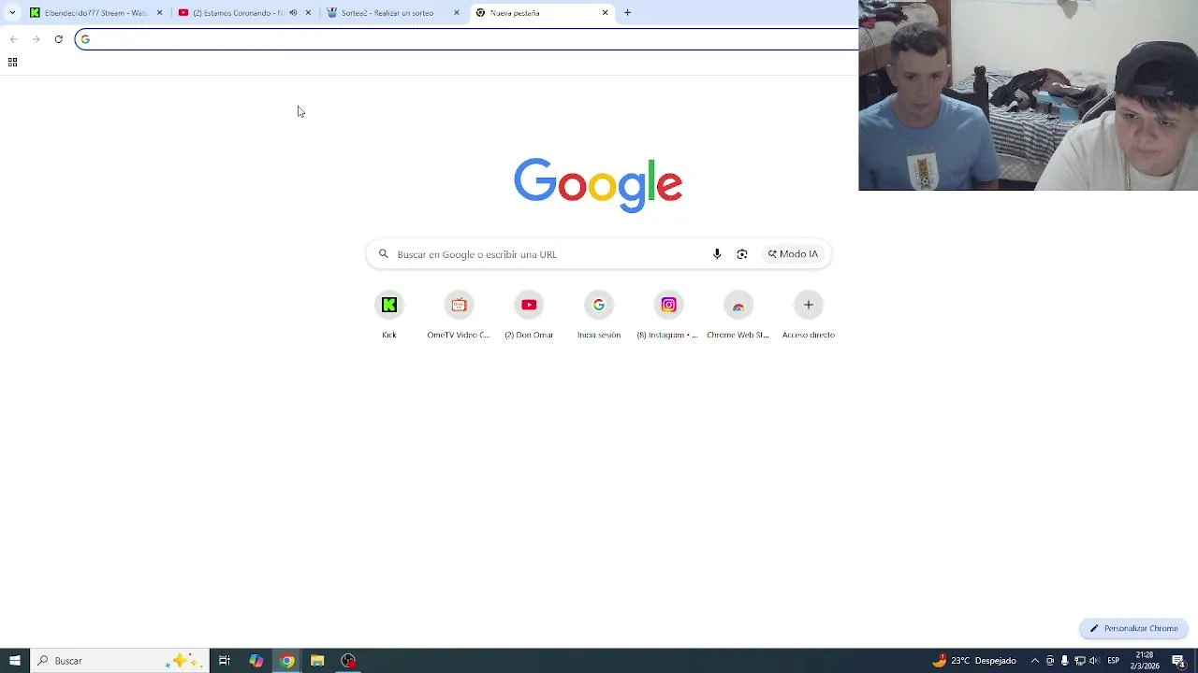Click the Modo IA button
The width and height of the screenshot is (1198, 673).
tap(793, 254)
